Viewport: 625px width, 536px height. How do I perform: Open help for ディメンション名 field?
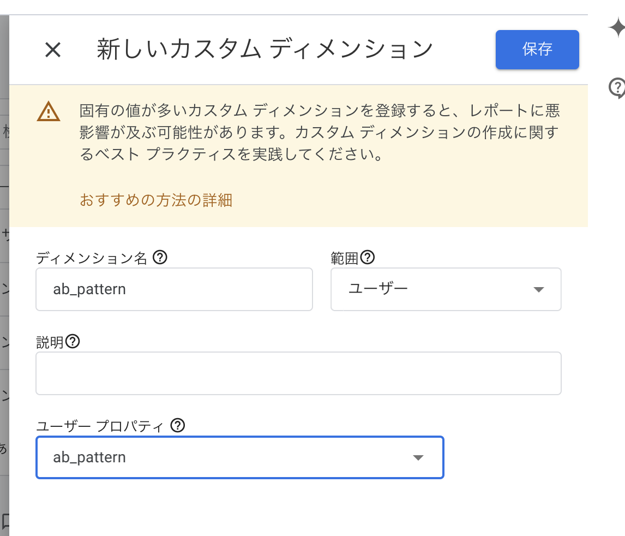(160, 257)
